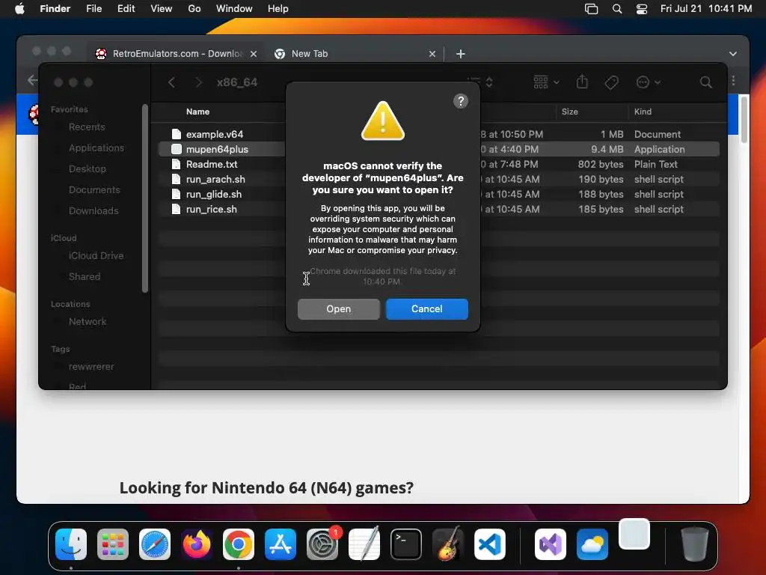This screenshot has width=766, height=575.
Task: Open Network in Finder sidebar
Action: tap(88, 322)
